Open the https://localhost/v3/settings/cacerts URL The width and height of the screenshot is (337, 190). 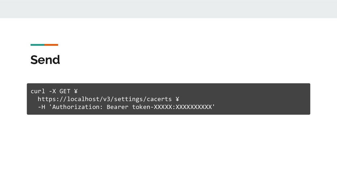pos(105,99)
